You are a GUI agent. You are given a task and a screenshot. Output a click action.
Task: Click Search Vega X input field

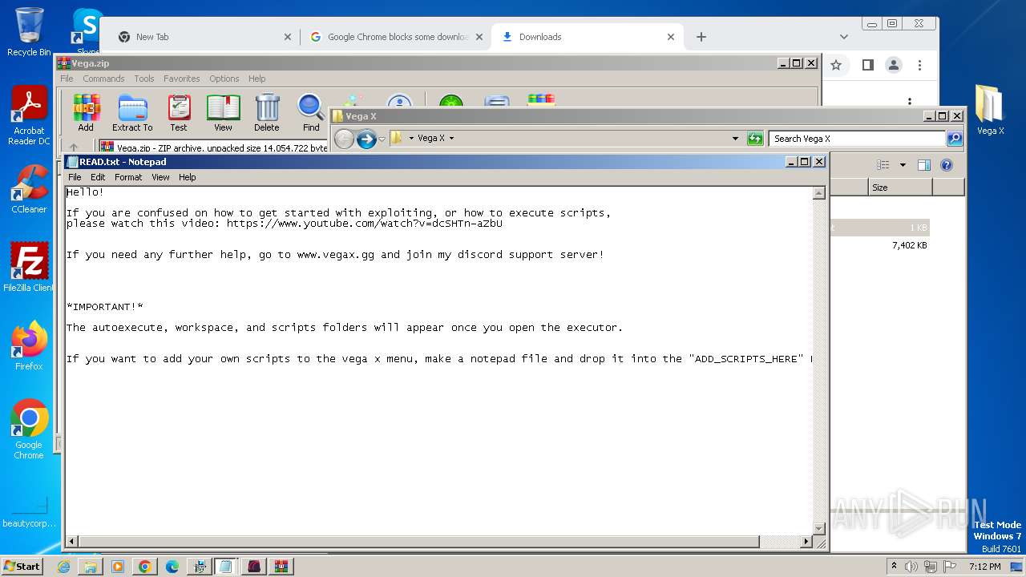856,139
